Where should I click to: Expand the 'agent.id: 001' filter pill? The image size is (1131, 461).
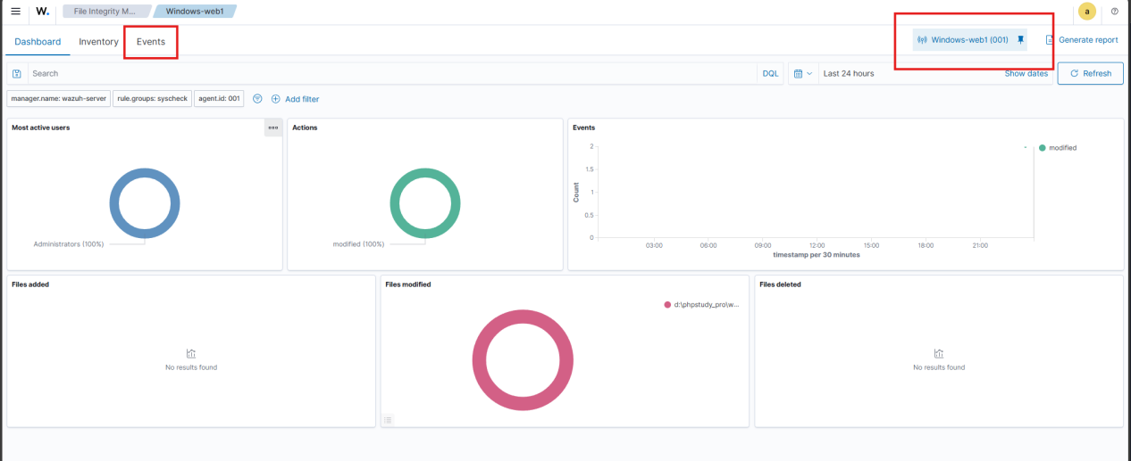[219, 99]
